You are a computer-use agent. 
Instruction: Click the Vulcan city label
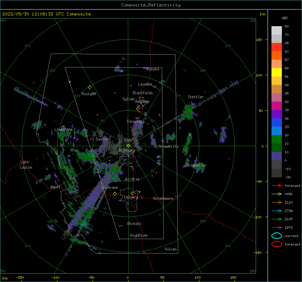click(171, 249)
